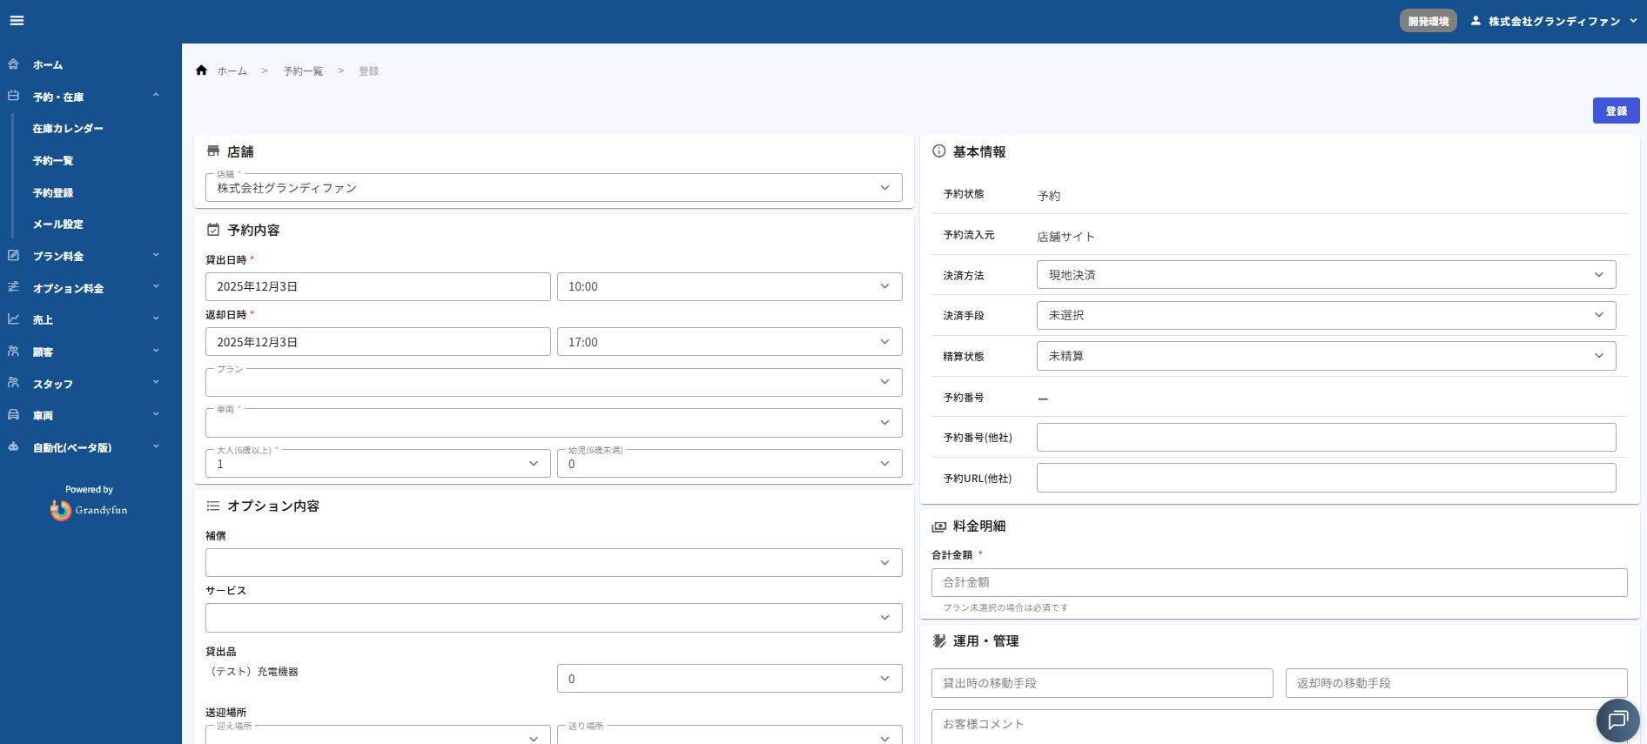Click the 売上 chart icon in sidebar
This screenshot has height=744, width=1647.
click(14, 319)
